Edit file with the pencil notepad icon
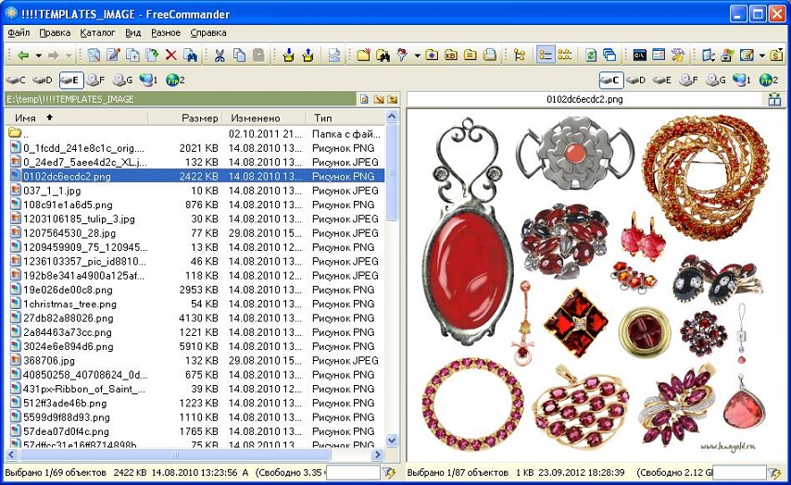 pyautogui.click(x=113, y=55)
